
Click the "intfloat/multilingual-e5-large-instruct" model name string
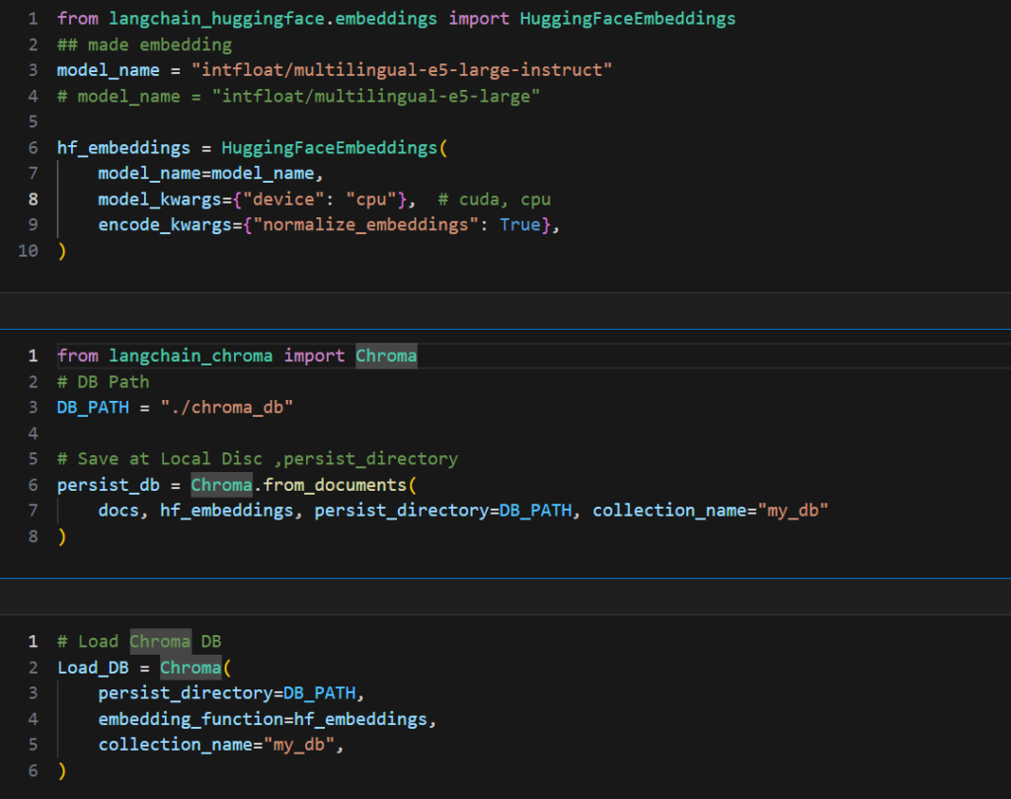(402, 70)
